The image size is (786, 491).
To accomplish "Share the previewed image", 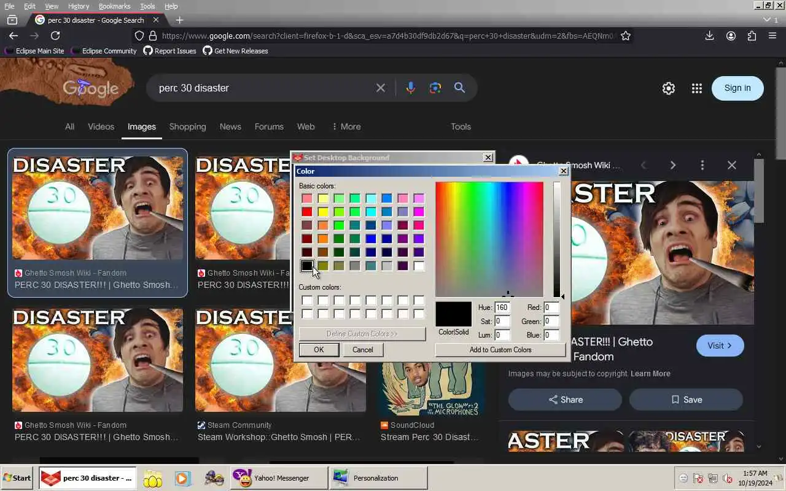I will (565, 400).
